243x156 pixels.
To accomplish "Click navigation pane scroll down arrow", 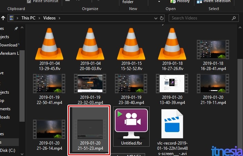I will (22, 154).
